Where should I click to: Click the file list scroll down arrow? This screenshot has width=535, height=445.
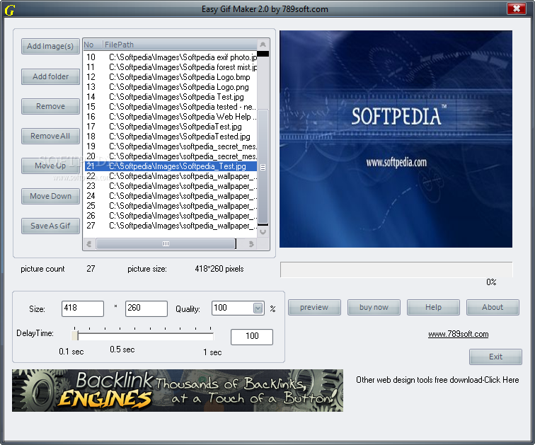coord(263,232)
